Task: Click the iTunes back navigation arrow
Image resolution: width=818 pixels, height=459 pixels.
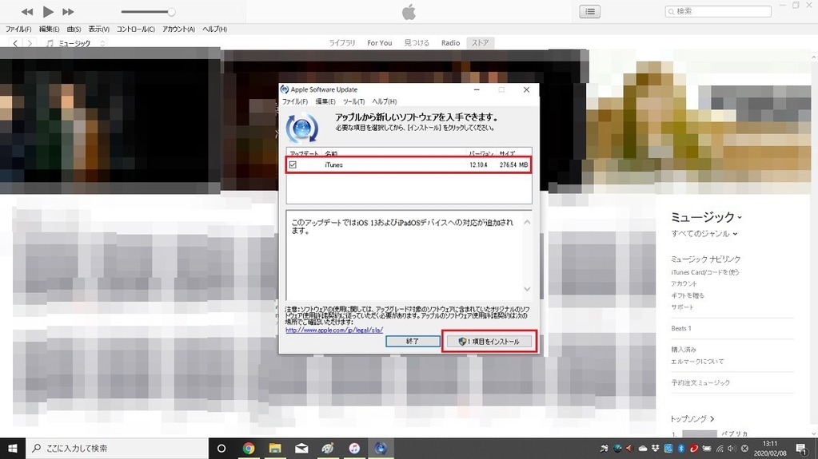Action: 14,43
